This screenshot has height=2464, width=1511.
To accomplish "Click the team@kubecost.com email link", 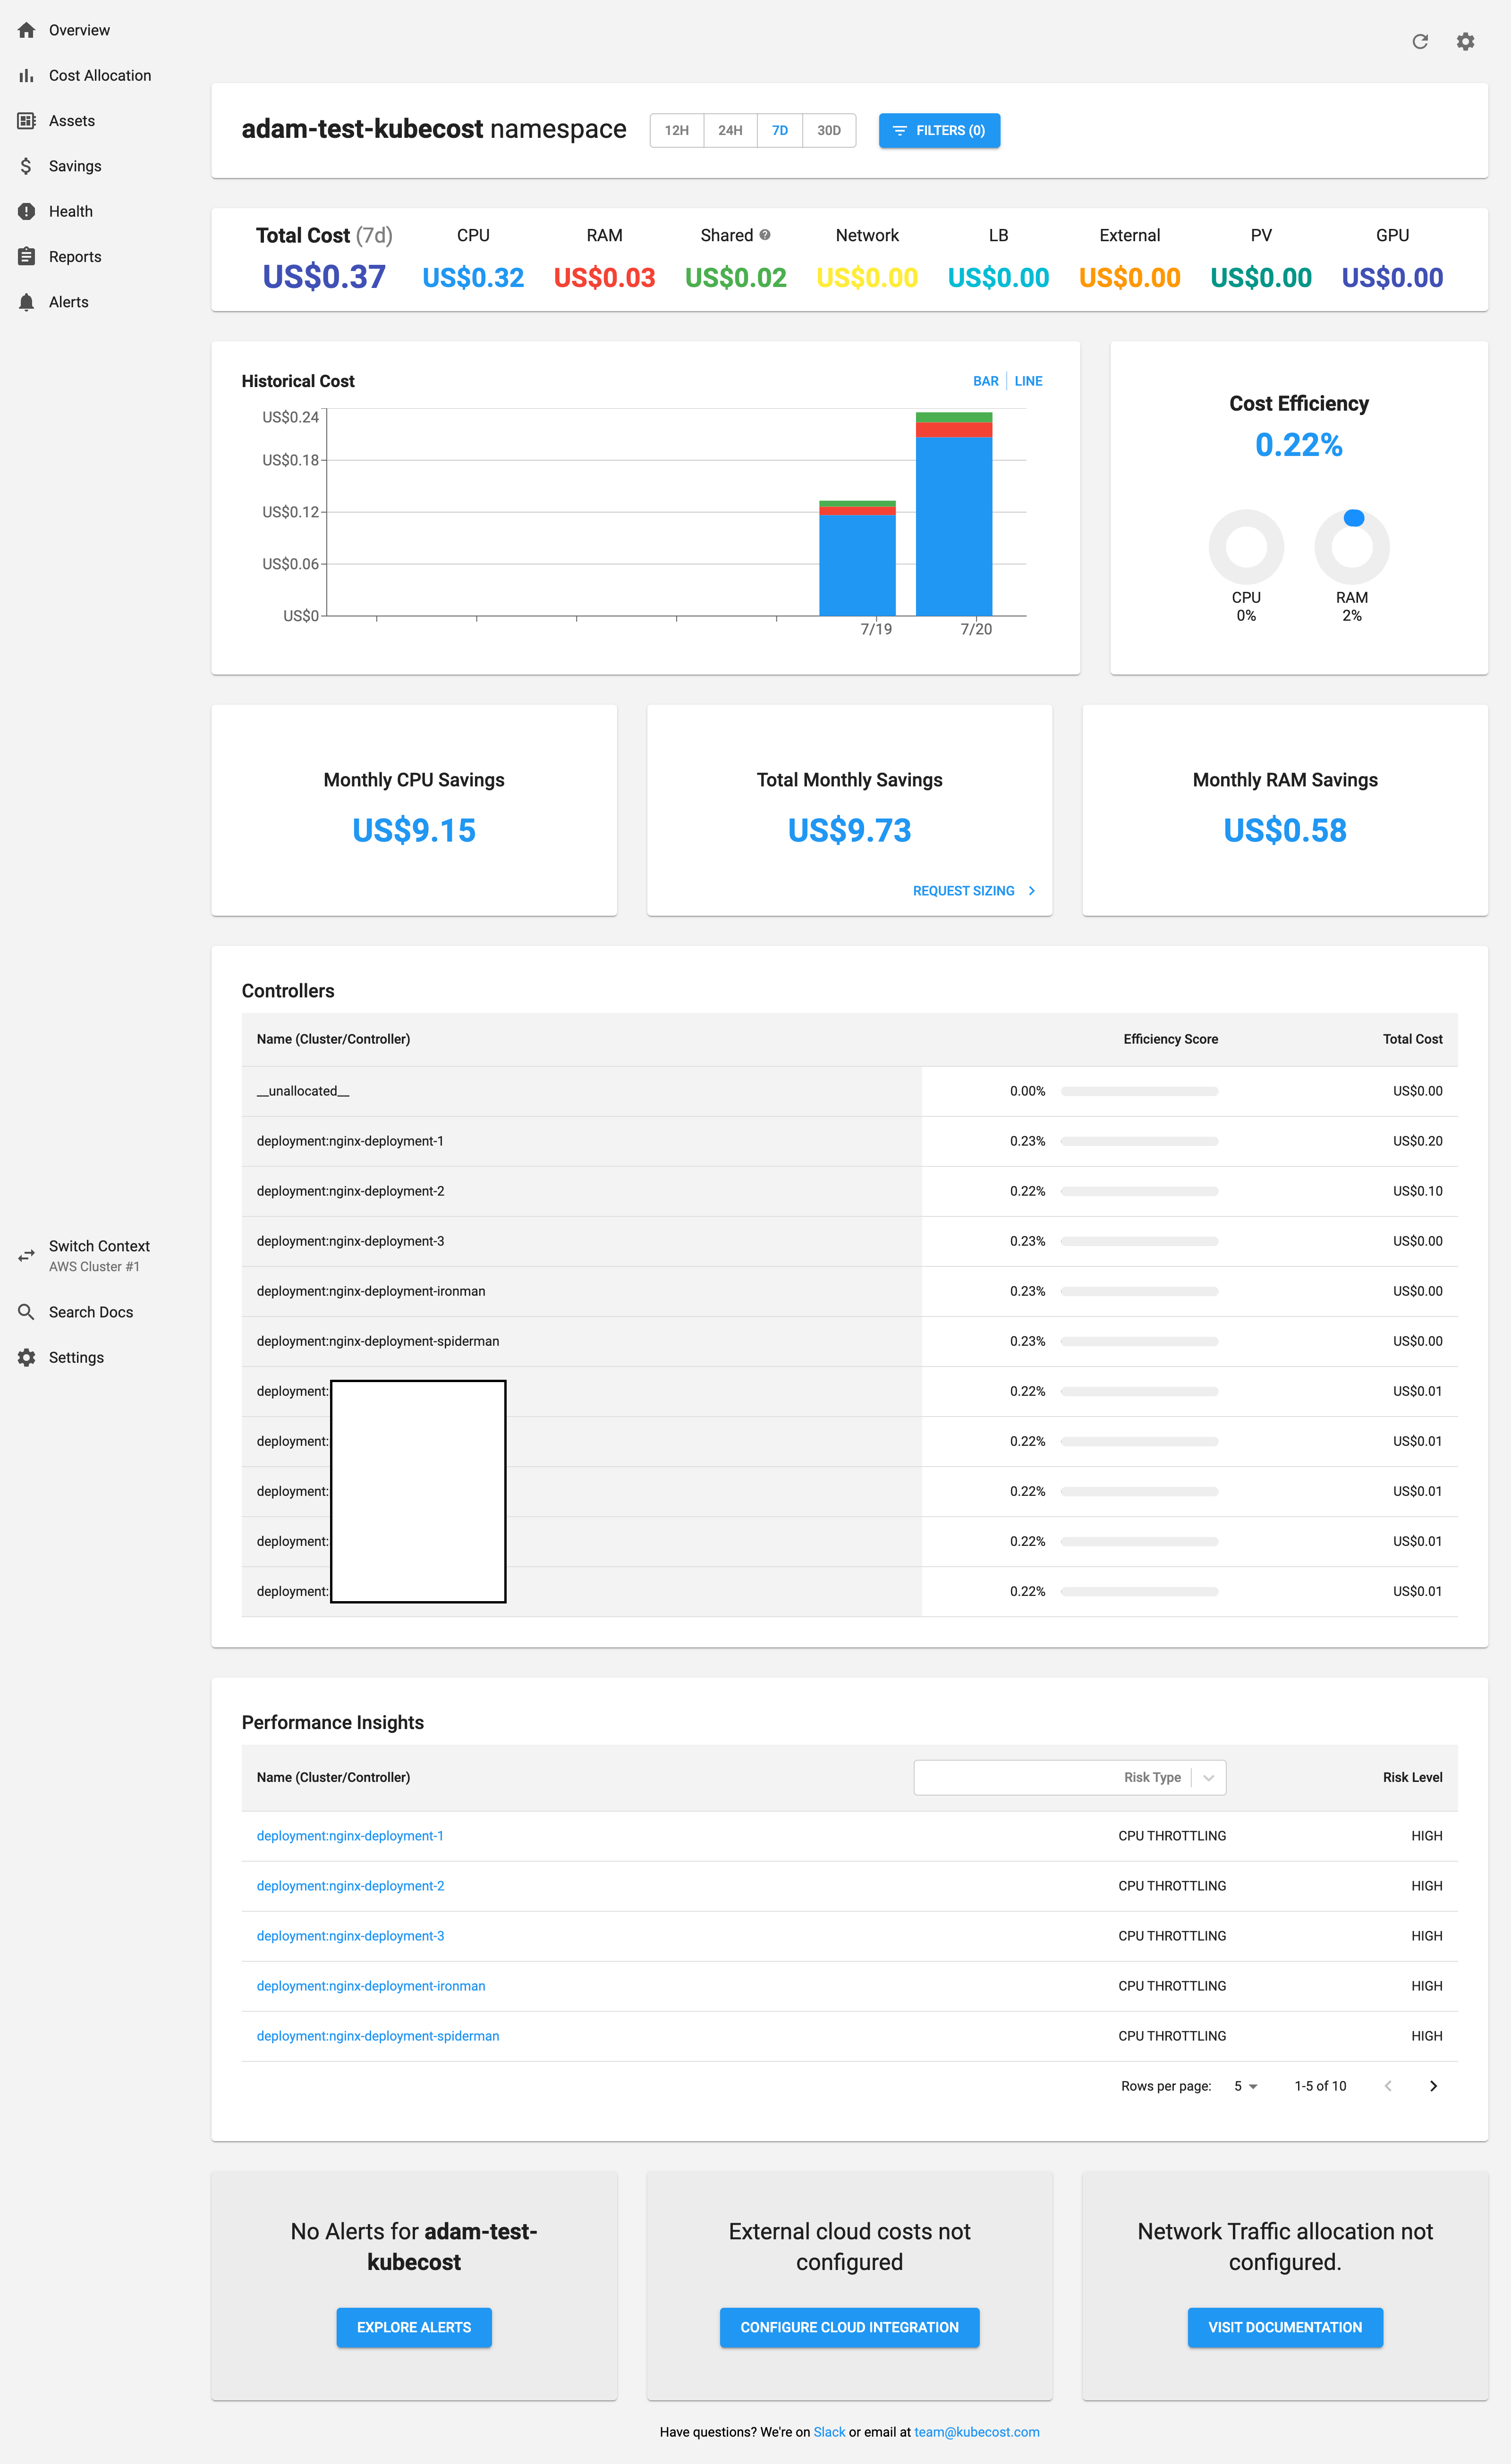I will (976, 2432).
